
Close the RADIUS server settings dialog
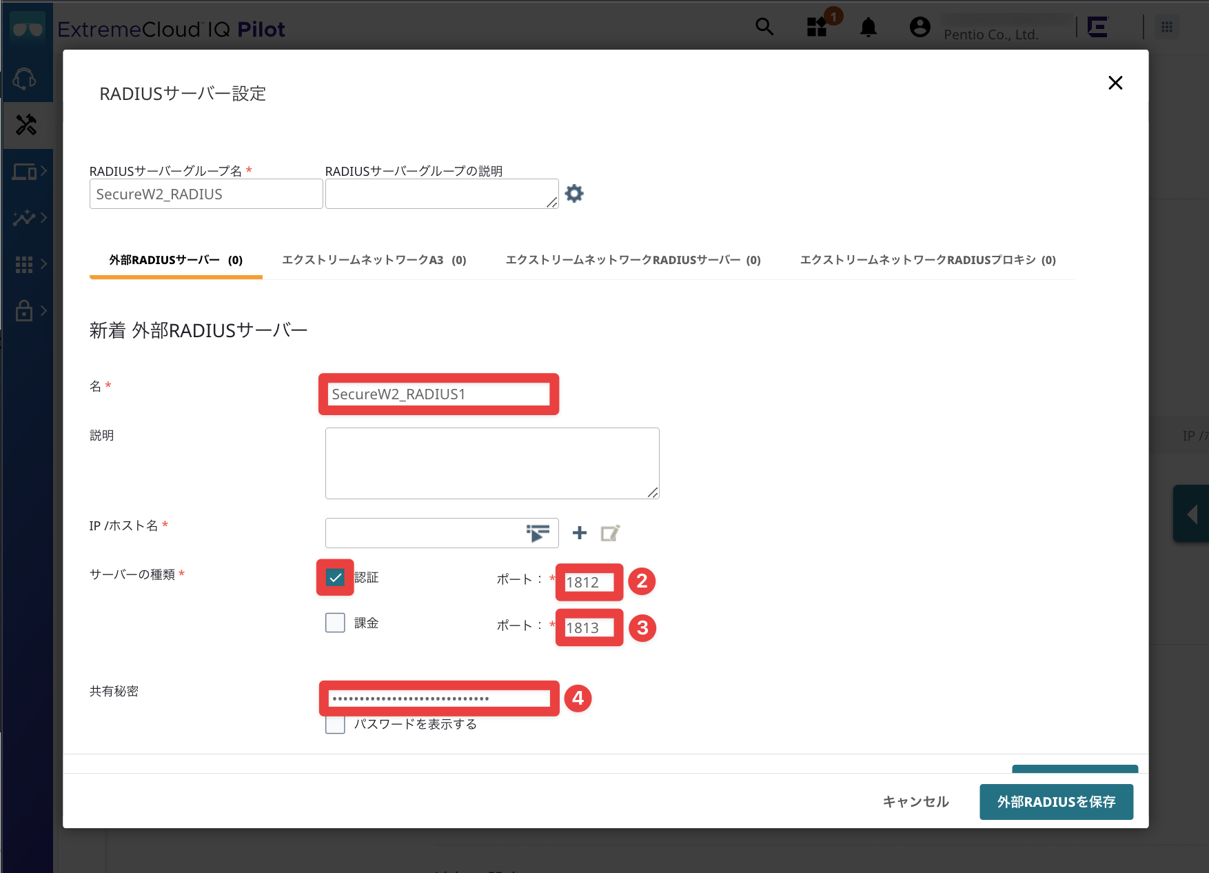pos(1115,83)
